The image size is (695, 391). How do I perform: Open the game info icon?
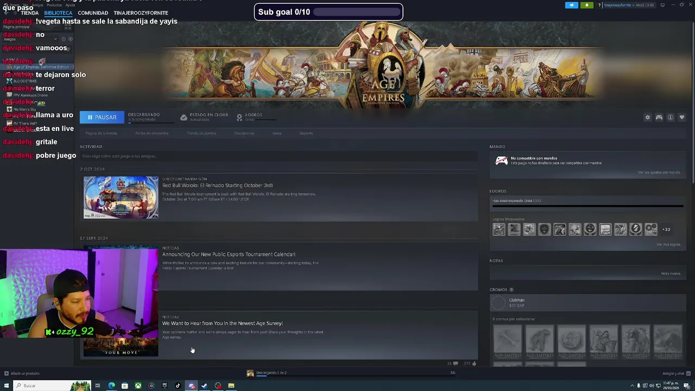coord(671,117)
